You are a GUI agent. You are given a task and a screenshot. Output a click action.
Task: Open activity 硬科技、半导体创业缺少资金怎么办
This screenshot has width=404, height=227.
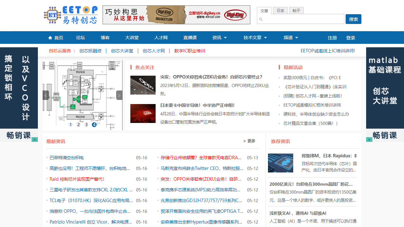point(316,114)
